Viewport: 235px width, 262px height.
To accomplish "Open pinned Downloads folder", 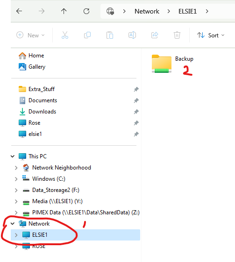I will [37, 112].
